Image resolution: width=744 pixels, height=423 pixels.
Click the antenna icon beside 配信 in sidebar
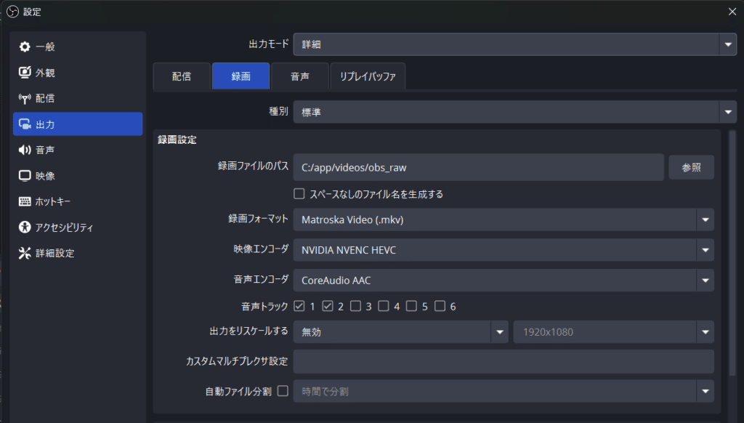[25, 98]
